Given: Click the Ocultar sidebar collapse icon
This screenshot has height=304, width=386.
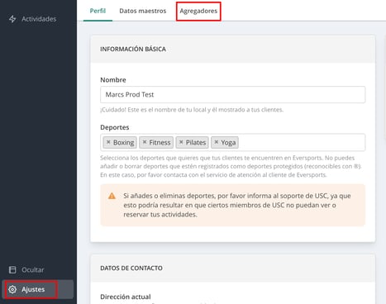Looking at the screenshot, I should 12,269.
